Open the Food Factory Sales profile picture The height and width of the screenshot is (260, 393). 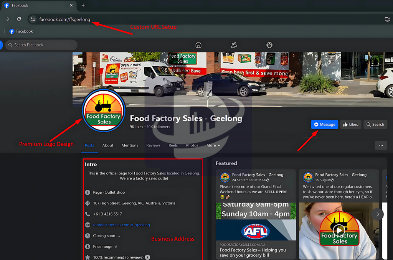tap(104, 110)
